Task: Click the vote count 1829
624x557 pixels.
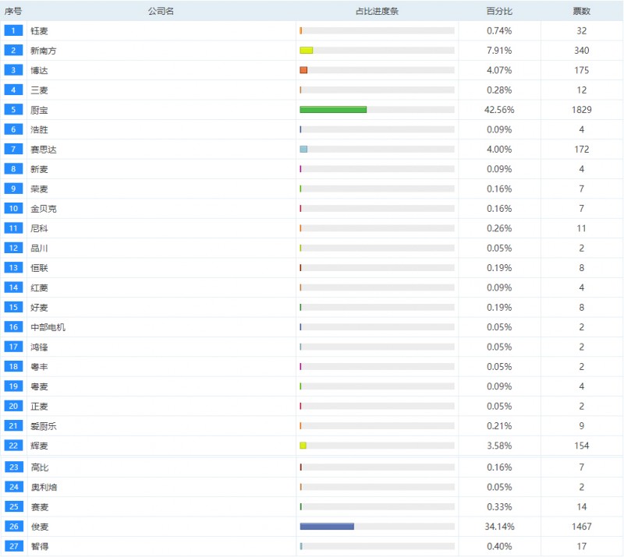Action: (x=581, y=110)
